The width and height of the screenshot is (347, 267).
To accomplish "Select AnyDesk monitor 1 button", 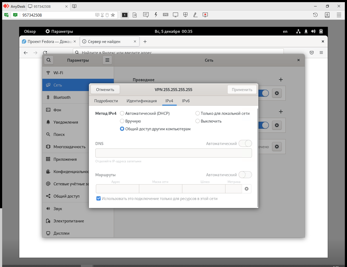I will tap(125, 15).
